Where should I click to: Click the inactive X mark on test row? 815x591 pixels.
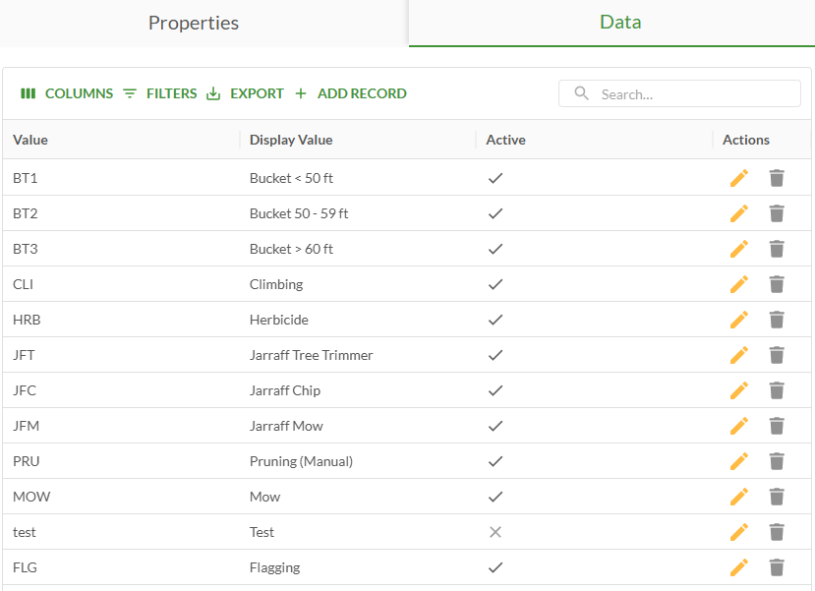click(x=495, y=532)
